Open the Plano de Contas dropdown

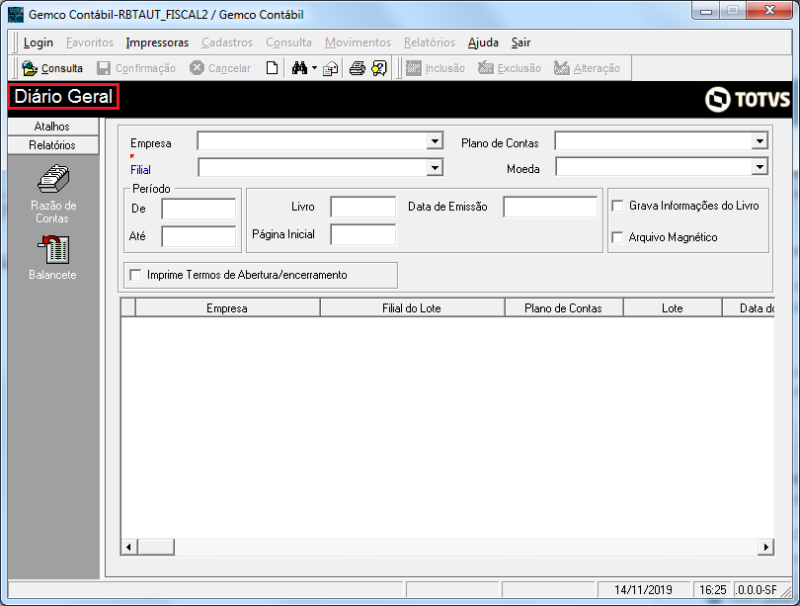(760, 141)
